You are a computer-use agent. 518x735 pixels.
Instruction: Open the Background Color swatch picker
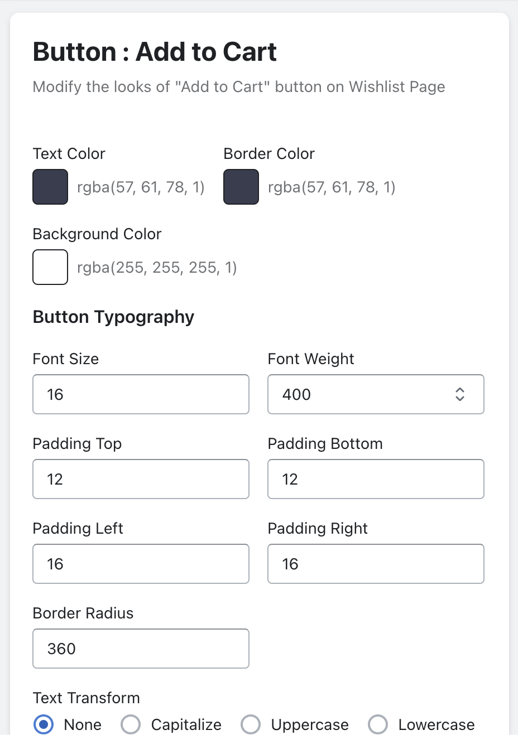pos(50,267)
